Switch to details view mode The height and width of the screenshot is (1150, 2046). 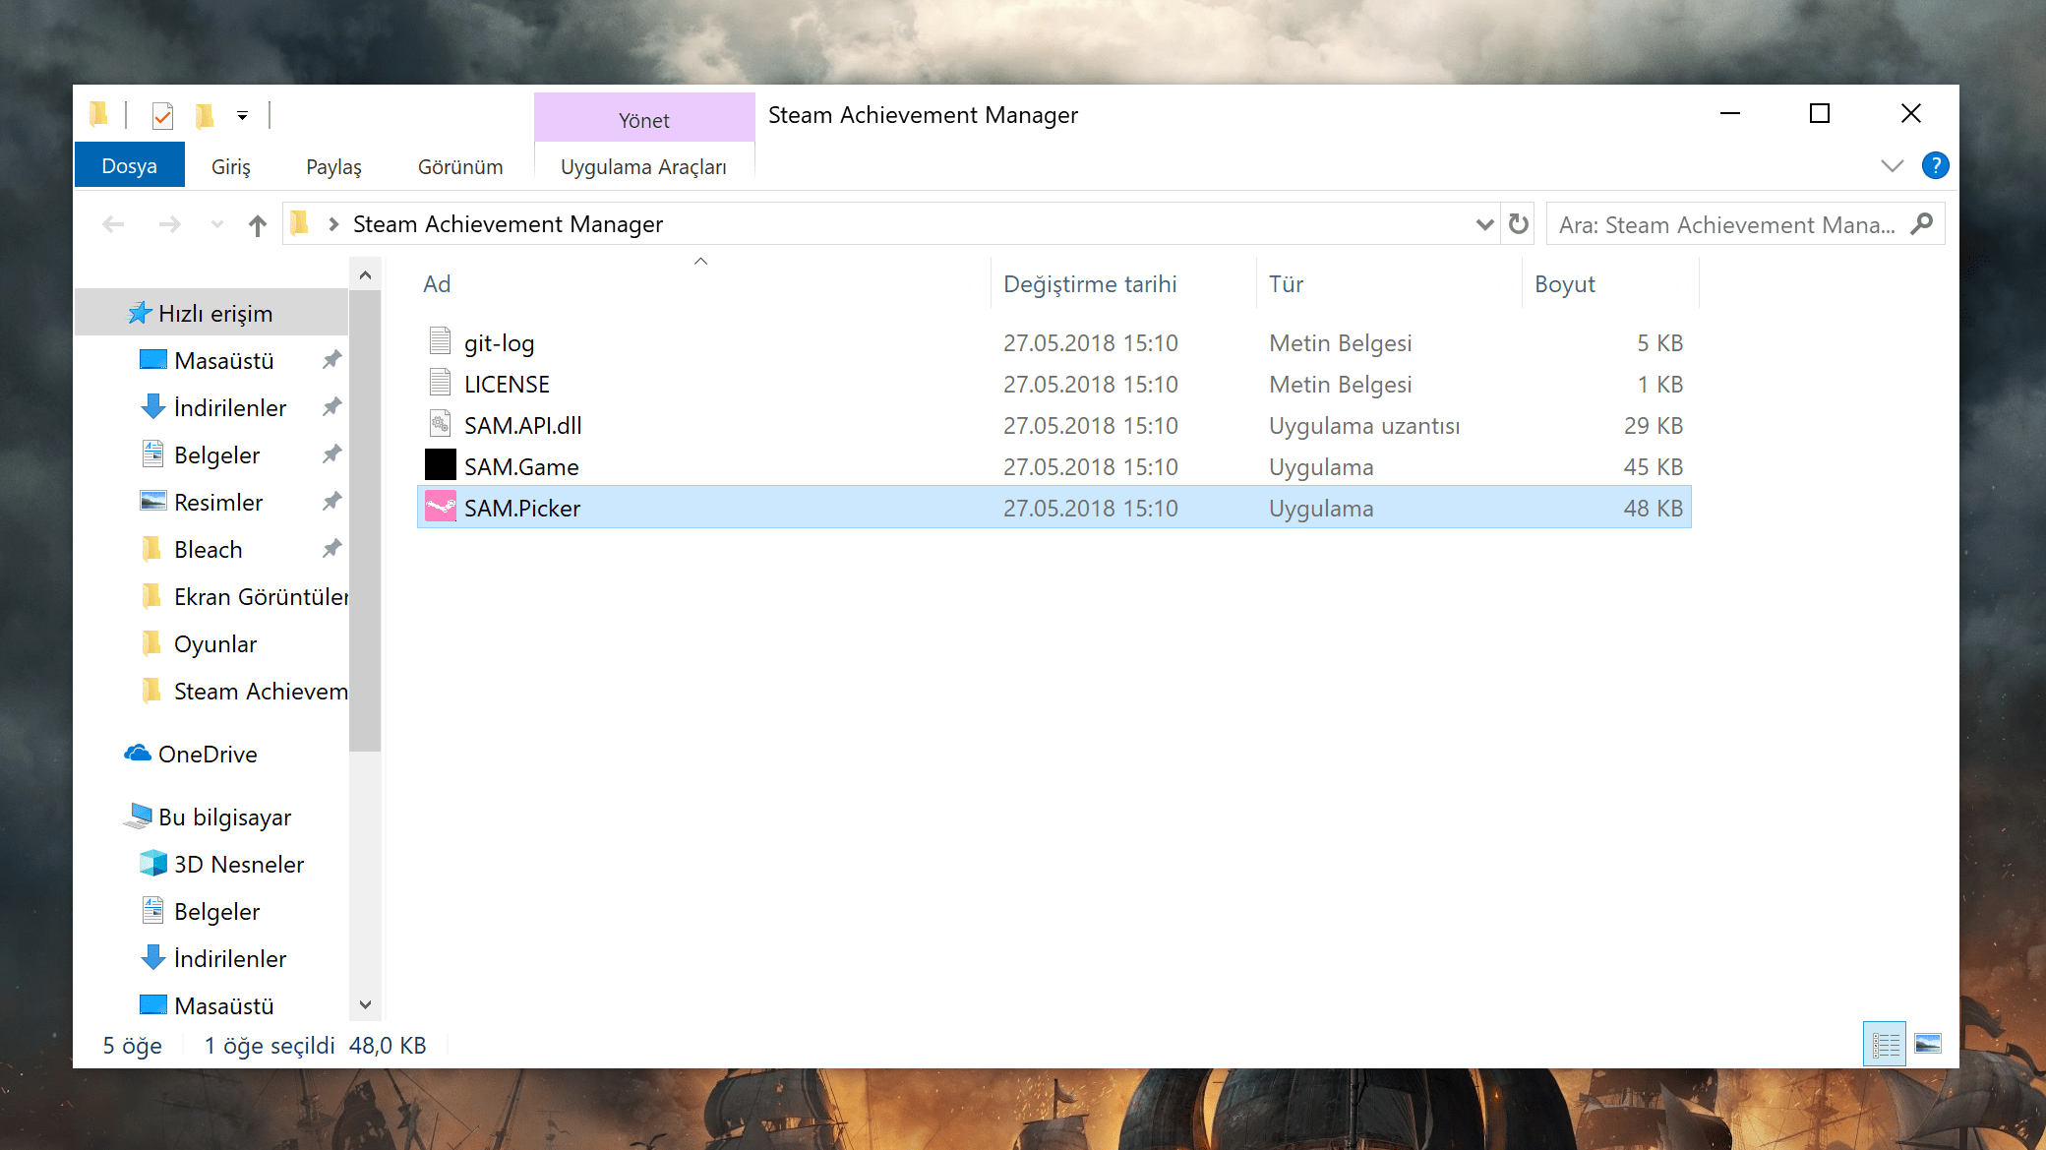pos(1885,1044)
